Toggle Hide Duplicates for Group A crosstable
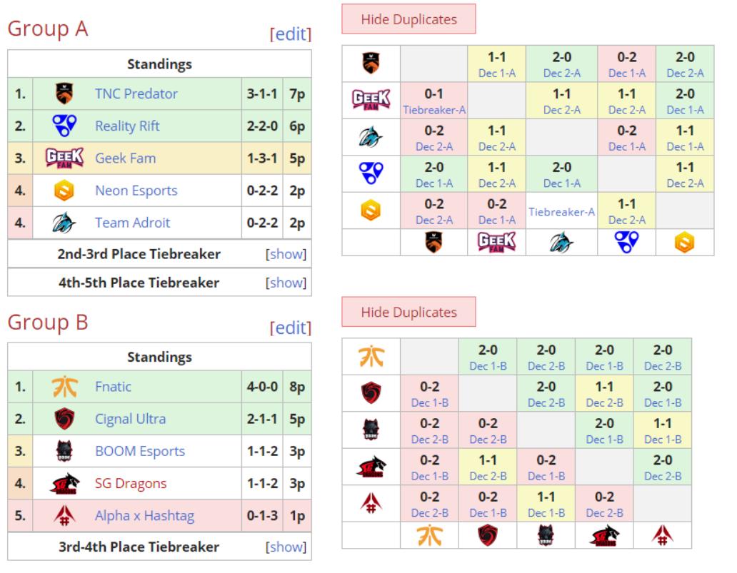The height and width of the screenshot is (573, 737). pyautogui.click(x=408, y=19)
